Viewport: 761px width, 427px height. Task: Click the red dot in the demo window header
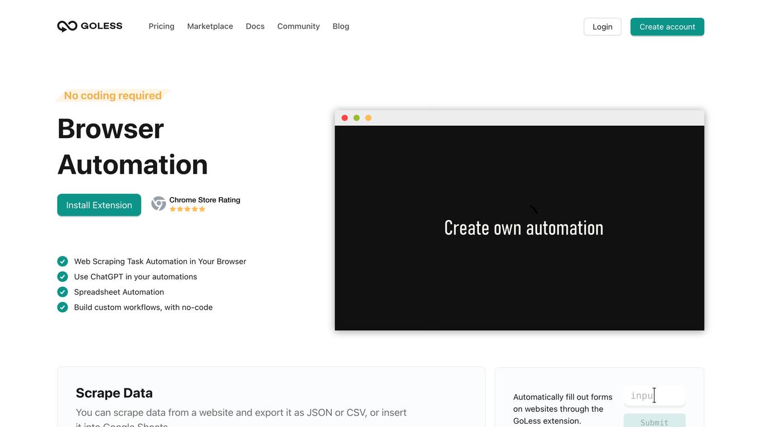[345, 118]
